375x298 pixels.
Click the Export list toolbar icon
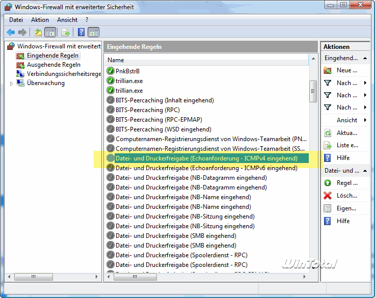pyautogui.click(x=66, y=32)
